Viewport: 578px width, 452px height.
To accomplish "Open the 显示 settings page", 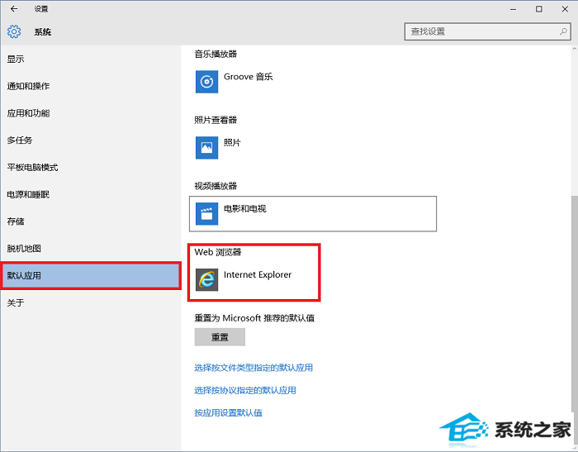I will [x=91, y=59].
